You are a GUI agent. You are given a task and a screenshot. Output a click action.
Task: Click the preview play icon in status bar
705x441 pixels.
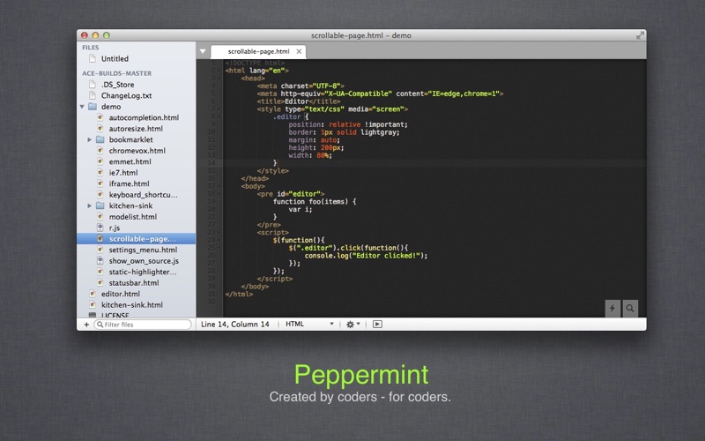click(x=377, y=325)
